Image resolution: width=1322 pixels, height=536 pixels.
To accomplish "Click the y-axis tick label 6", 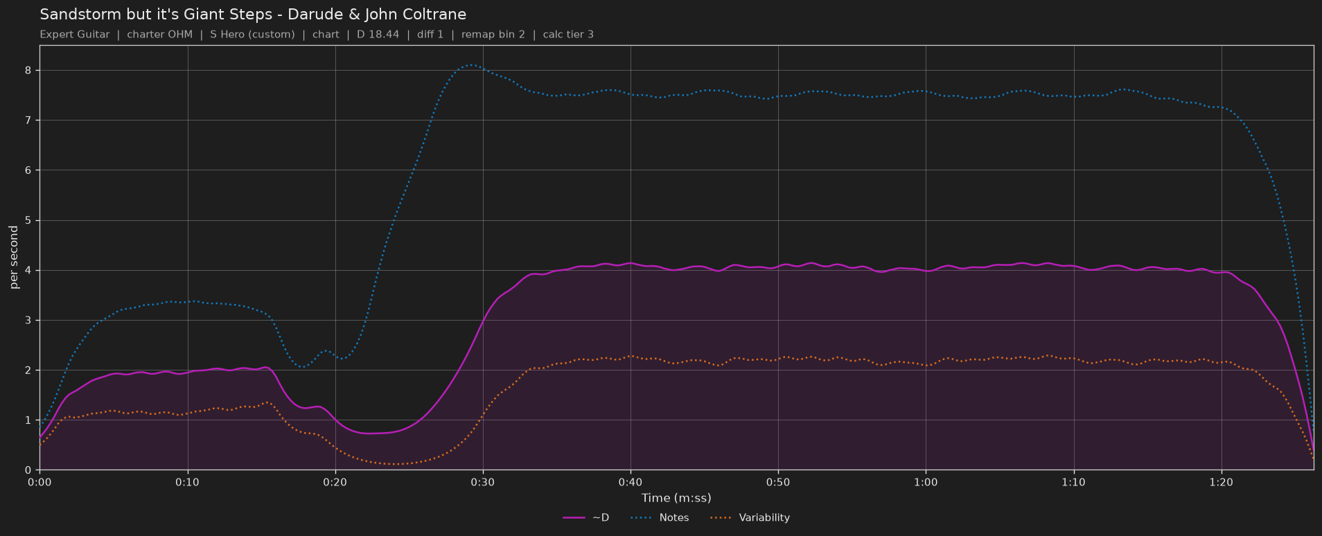I will pos(28,170).
